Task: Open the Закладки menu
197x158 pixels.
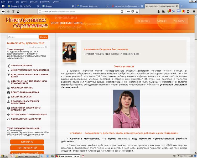Action: [x=34, y=2]
